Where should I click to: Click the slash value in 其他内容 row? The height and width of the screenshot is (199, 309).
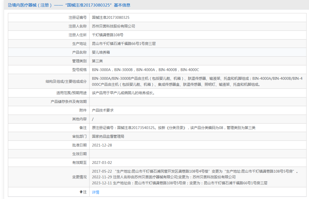point(93,119)
